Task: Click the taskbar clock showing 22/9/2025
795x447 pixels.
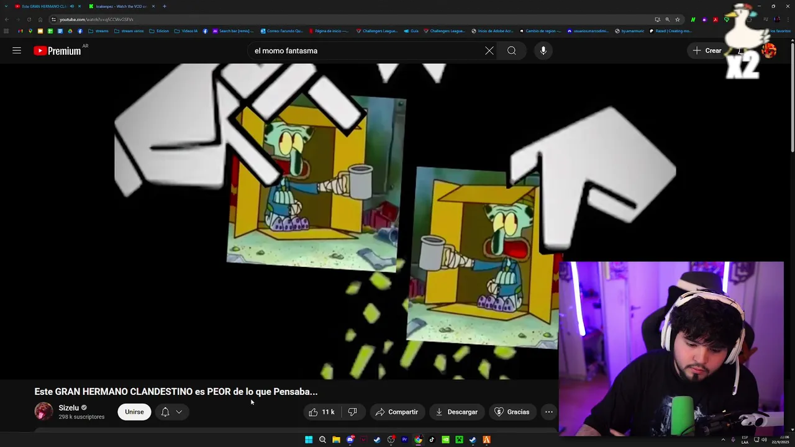Action: (780, 440)
